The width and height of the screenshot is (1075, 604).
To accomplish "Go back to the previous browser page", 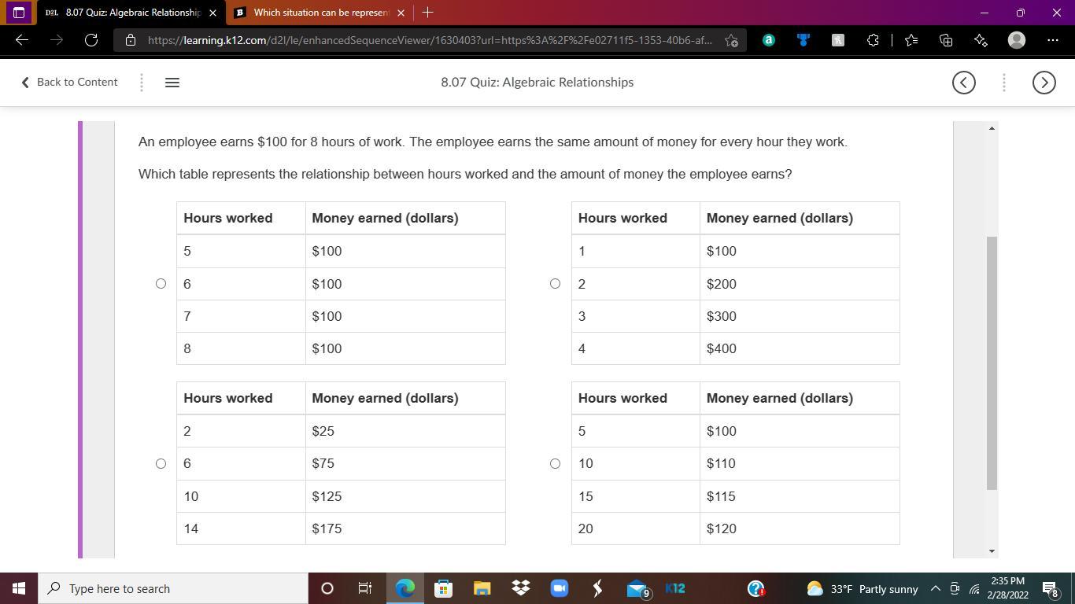I will [22, 40].
